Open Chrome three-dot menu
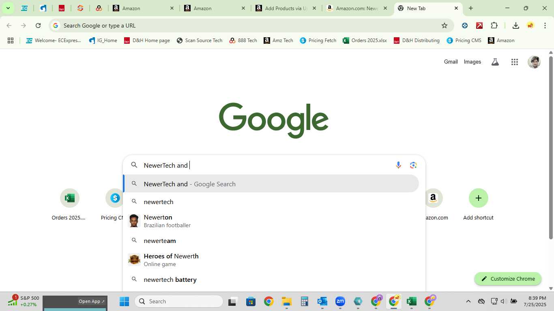The image size is (554, 311). click(545, 26)
